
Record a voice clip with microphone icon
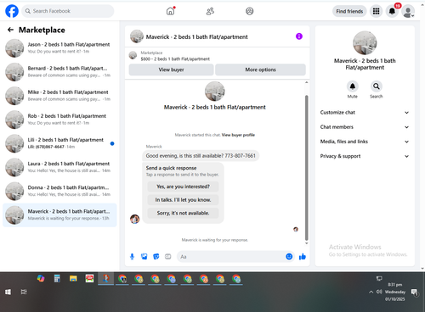tap(132, 257)
